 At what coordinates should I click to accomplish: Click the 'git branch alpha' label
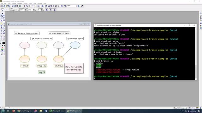[75, 39]
